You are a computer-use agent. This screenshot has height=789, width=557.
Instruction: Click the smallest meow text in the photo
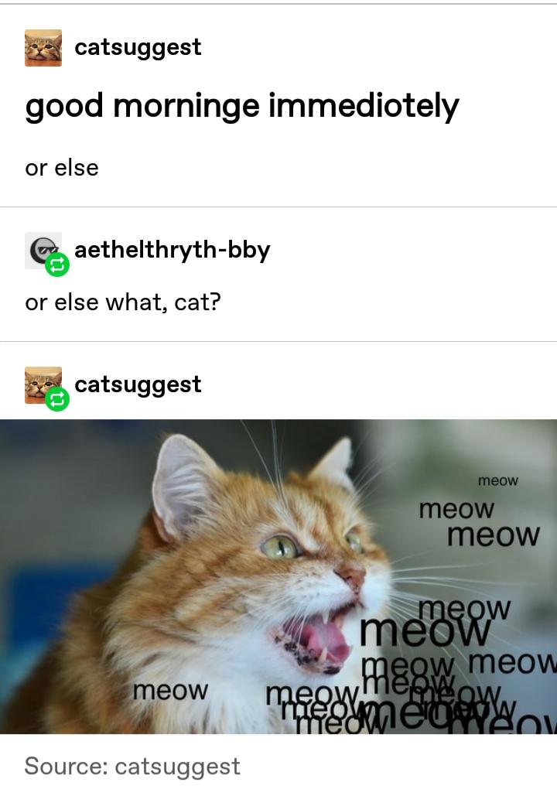point(497,481)
